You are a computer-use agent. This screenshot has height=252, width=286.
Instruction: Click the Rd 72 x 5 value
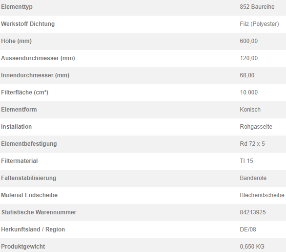[x=252, y=144]
